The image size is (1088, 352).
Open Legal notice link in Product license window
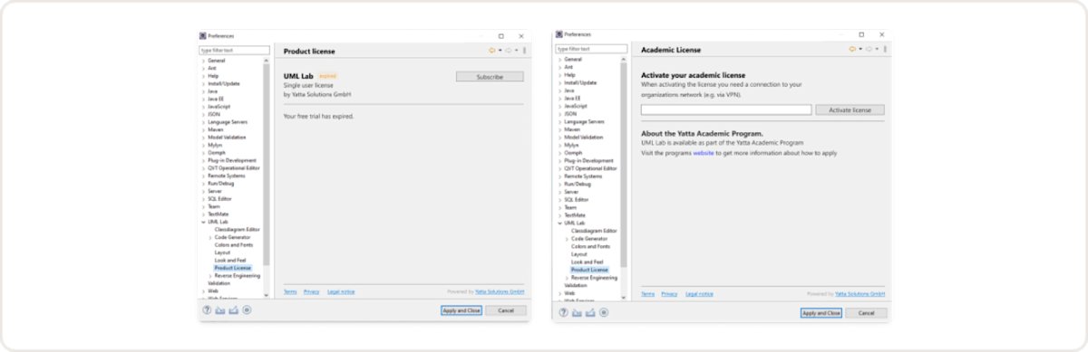coord(341,291)
